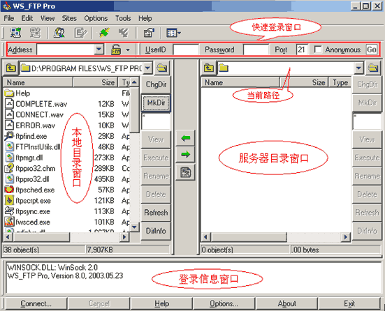Viewport: 385px width, 311px height.
Task: Click the Go button
Action: (372, 50)
